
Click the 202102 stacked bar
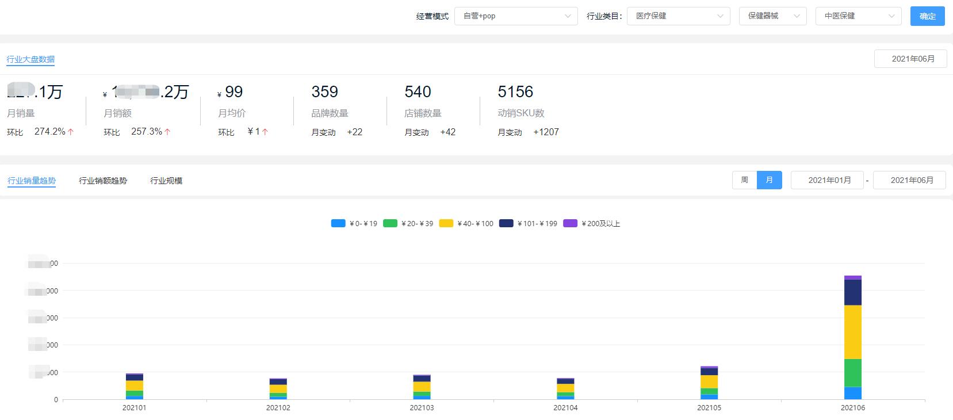click(x=278, y=389)
